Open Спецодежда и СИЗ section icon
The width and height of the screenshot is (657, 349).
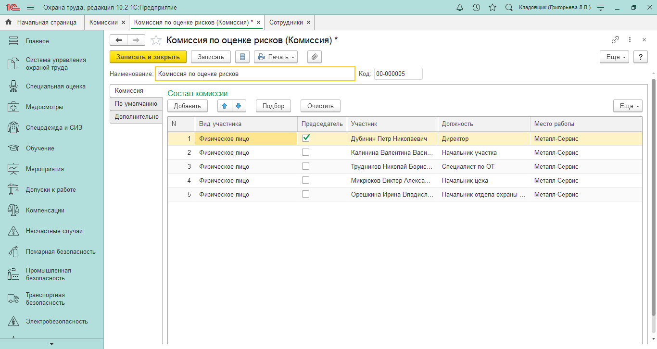click(13, 127)
